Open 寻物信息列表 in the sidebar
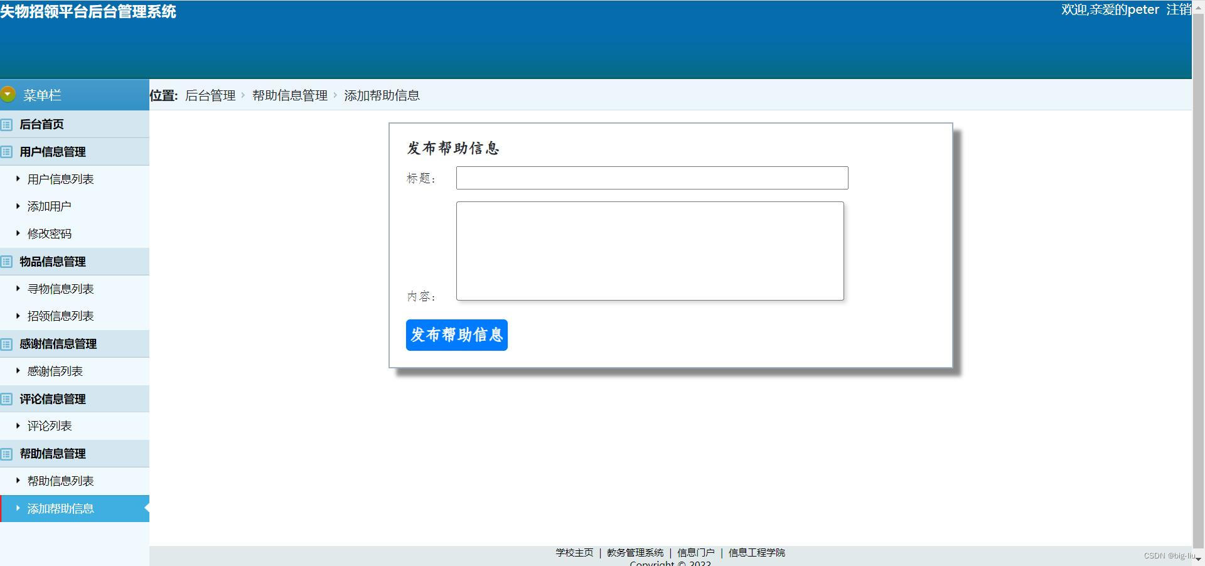 tap(60, 289)
